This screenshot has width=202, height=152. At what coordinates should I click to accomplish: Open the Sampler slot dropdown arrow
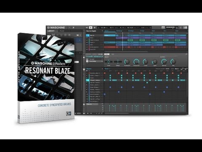click(102, 59)
